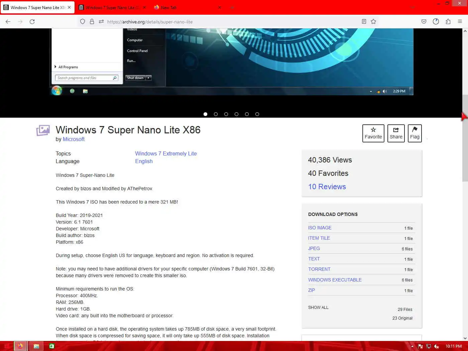Screen dimensions: 468x351
Task: Toggle reader view for this page
Action: 364,22
